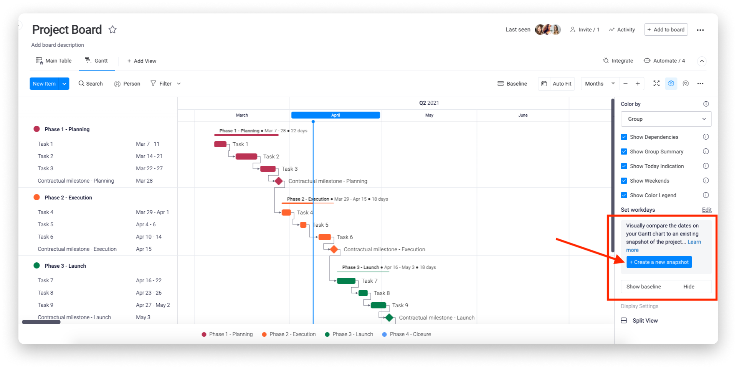
Task: Uncheck Show Color Legend
Action: tap(624, 195)
